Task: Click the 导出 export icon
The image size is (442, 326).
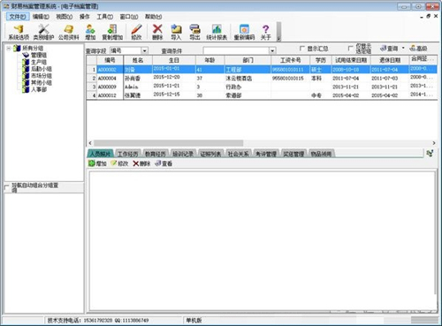Action: [x=194, y=32]
